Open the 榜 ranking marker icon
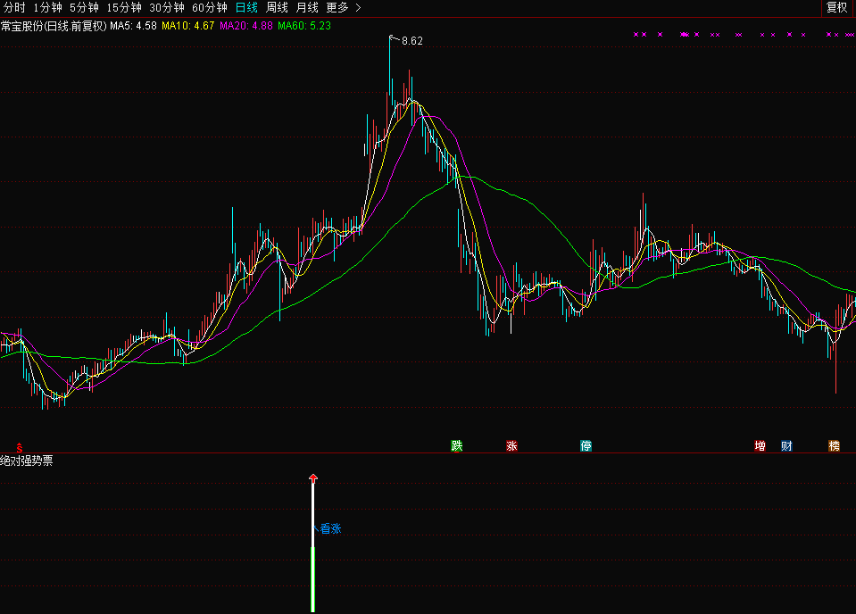Viewport: 856px width, 614px height. click(834, 445)
